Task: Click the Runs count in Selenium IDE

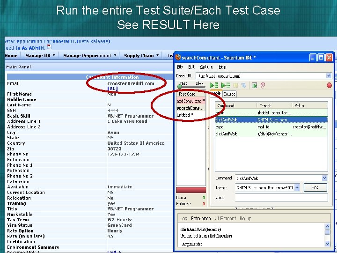Action: 204,197
